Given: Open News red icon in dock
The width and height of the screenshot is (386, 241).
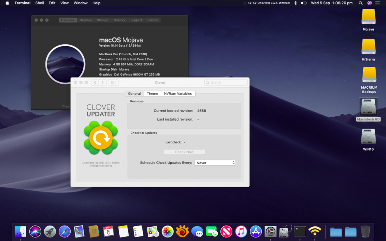Looking at the screenshot, I should pyautogui.click(x=226, y=231).
